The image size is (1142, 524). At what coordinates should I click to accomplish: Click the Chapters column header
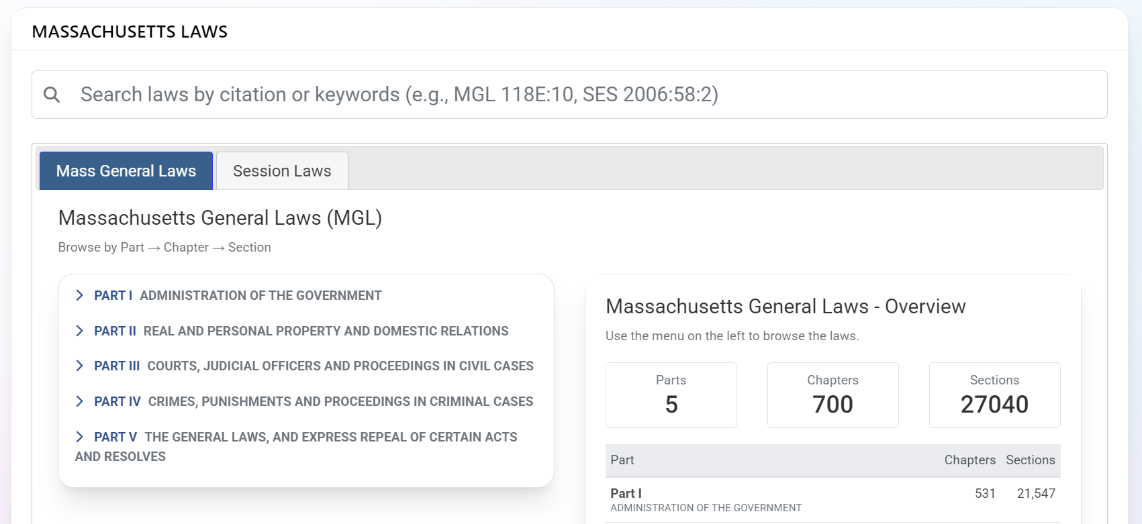tap(969, 460)
